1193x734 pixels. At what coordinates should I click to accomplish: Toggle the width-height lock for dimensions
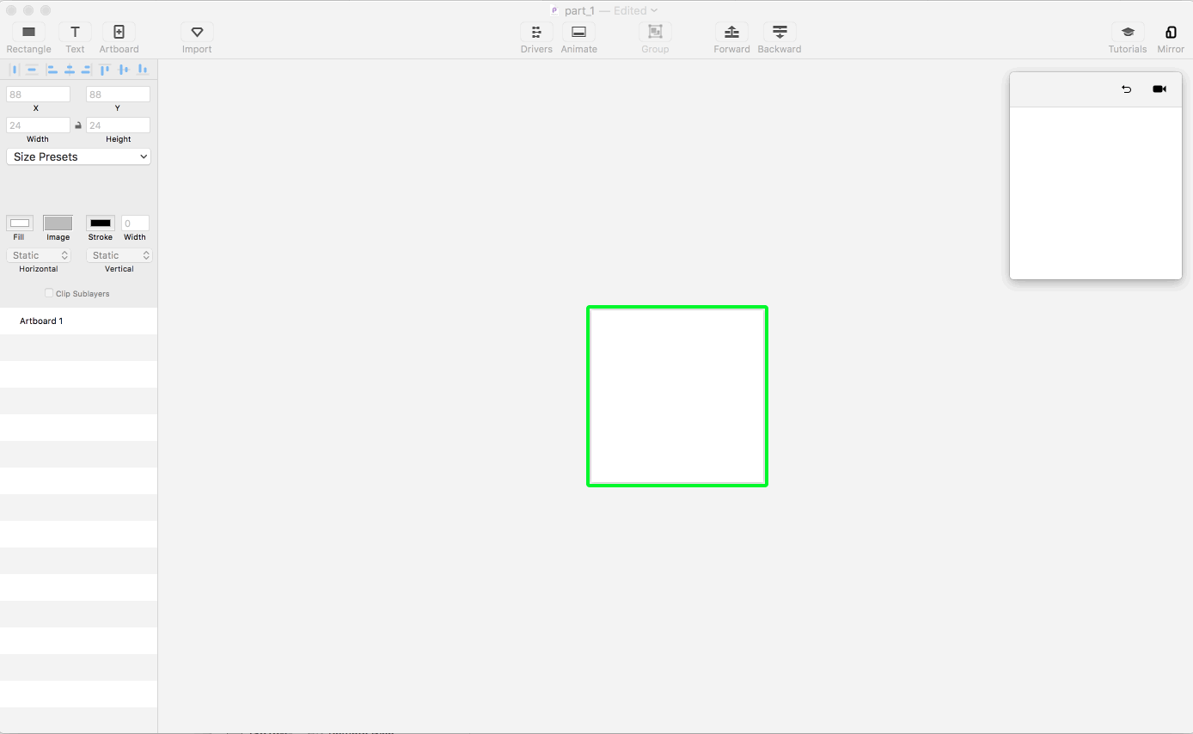pyautogui.click(x=78, y=125)
